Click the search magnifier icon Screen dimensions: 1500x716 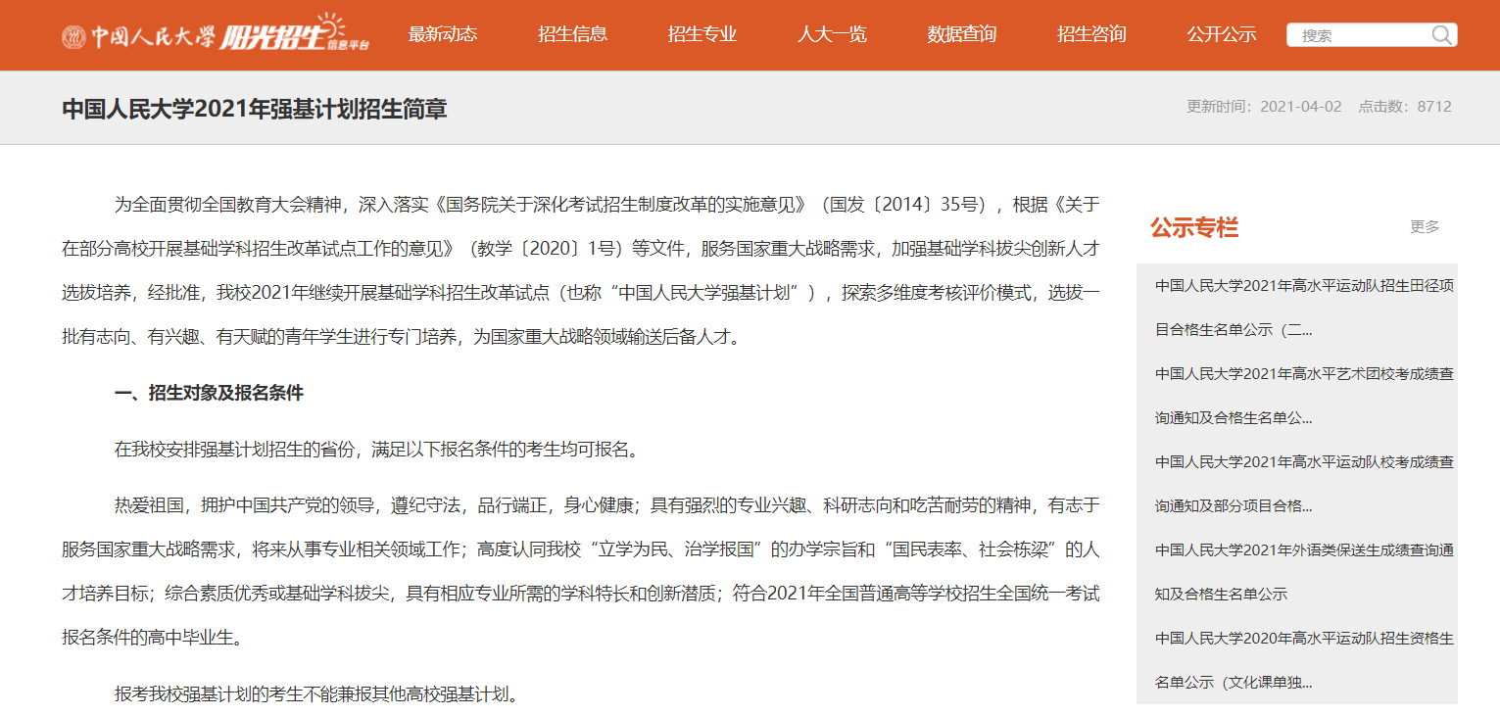click(1442, 35)
